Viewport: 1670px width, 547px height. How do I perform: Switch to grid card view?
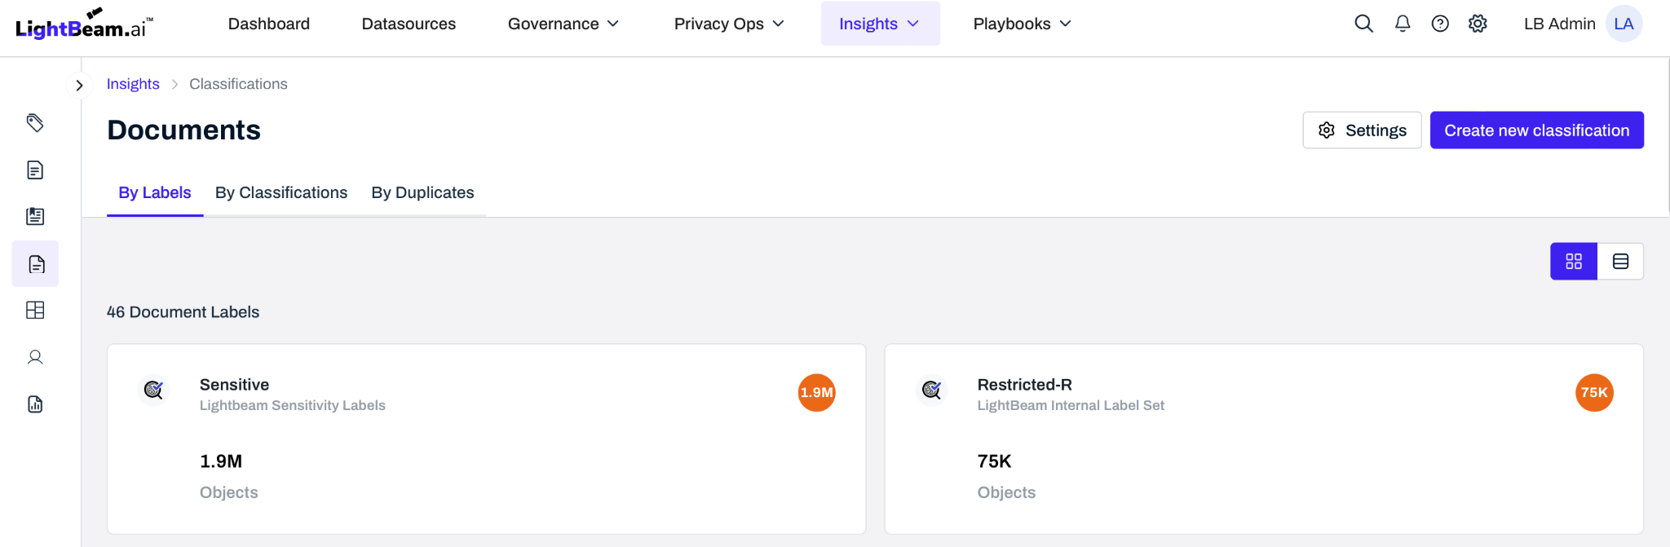coord(1573,261)
